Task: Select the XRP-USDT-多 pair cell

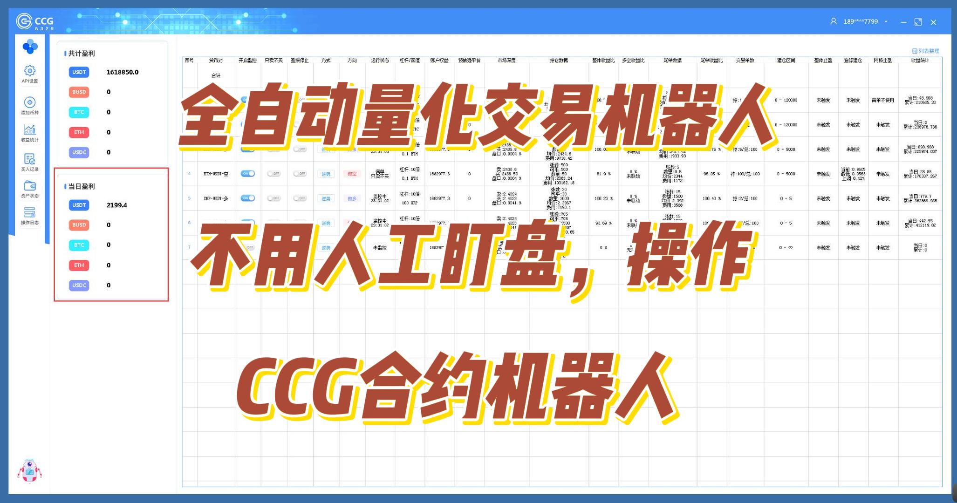Action: [x=216, y=198]
